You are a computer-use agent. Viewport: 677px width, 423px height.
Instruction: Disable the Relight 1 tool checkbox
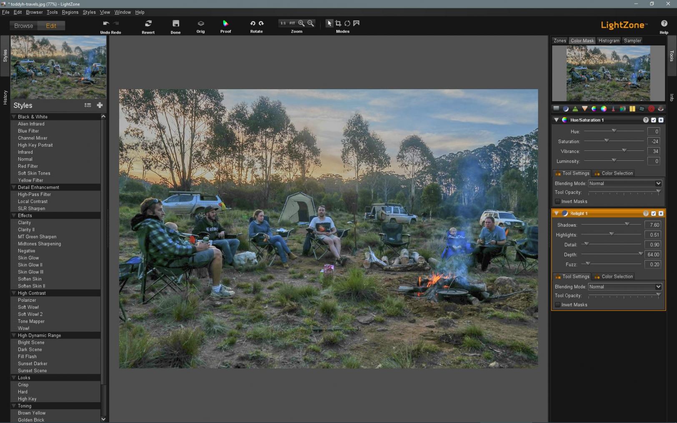654,213
